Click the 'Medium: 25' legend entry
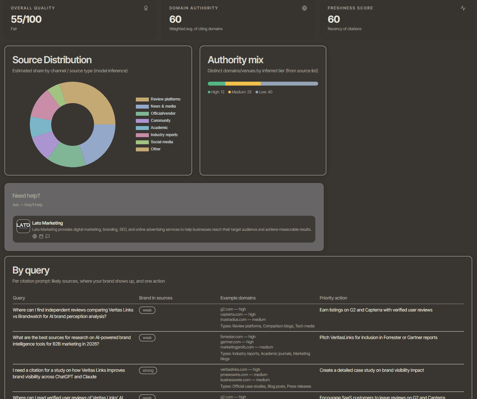Screen dimensions: 477x399 [240, 92]
